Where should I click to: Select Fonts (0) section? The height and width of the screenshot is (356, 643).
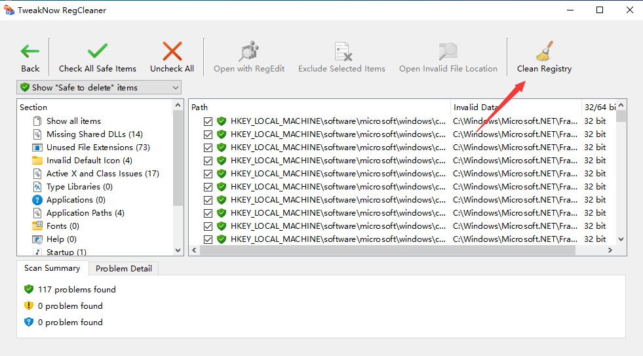coord(63,226)
